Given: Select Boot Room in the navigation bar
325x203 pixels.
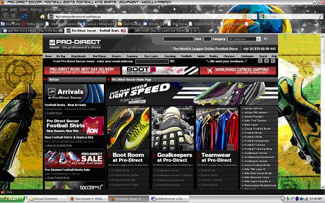Looking at the screenshot, I should tap(99, 56).
